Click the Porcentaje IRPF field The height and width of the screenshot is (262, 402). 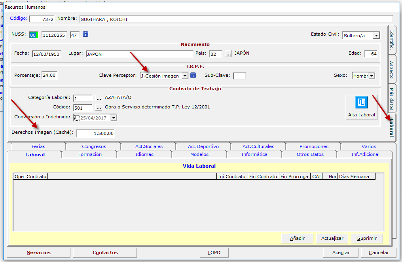tap(49, 75)
